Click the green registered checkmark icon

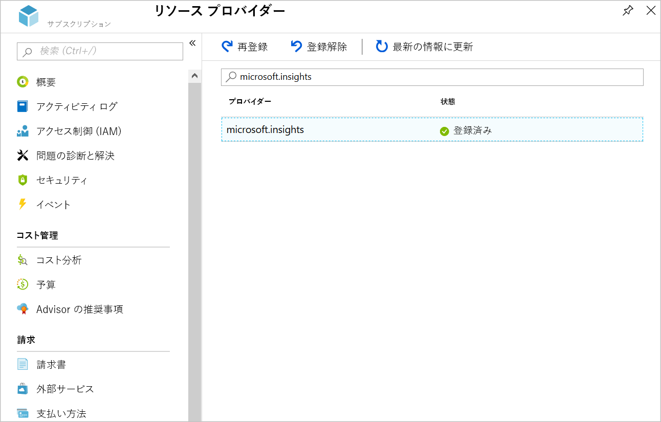[x=444, y=131]
